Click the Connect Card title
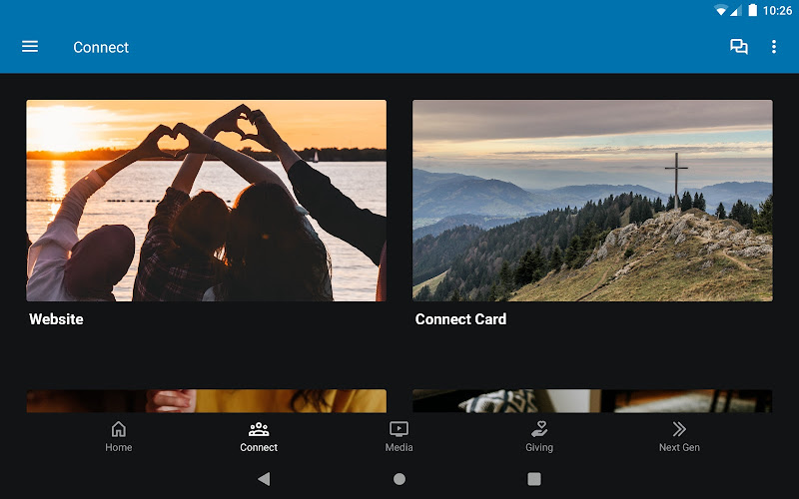 [x=460, y=319]
